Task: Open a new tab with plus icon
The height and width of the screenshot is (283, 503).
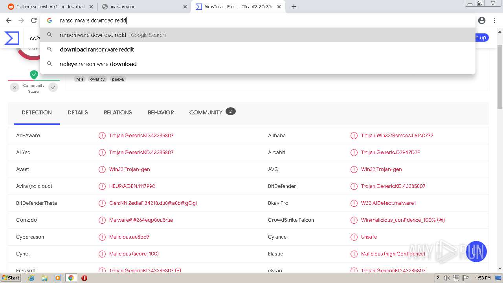Action: pyautogui.click(x=294, y=7)
